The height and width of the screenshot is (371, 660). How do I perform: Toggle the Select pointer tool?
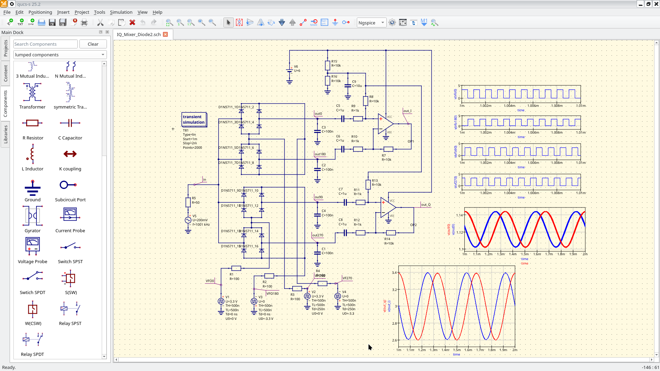coord(228,23)
